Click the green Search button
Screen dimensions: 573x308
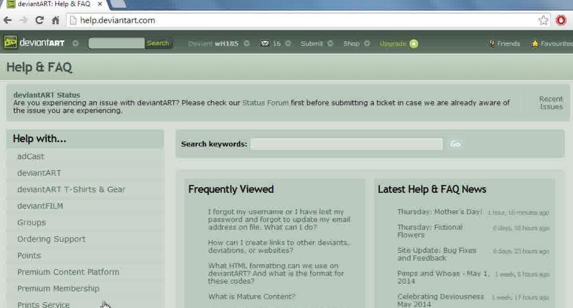pyautogui.click(x=158, y=43)
